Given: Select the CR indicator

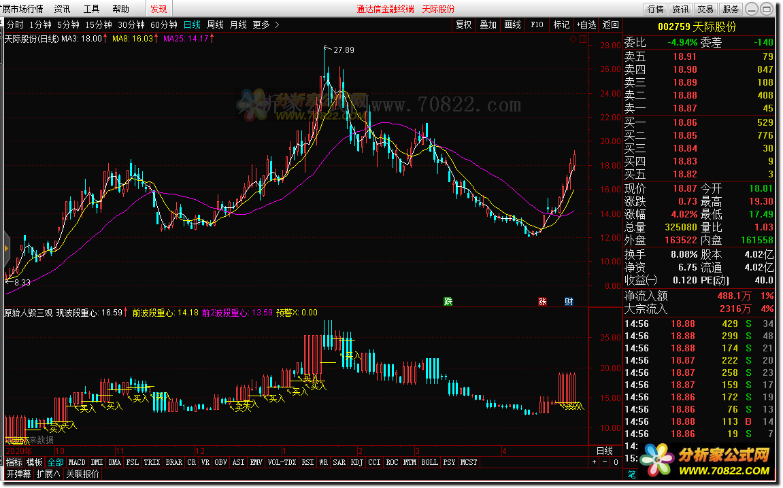Looking at the screenshot, I should pos(192,463).
